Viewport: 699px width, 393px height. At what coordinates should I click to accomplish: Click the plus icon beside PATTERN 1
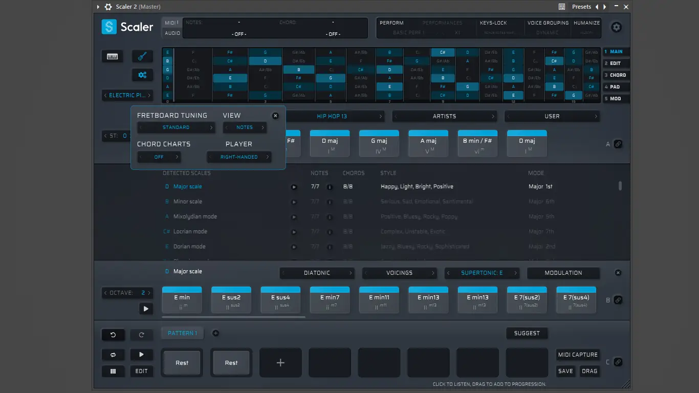pyautogui.click(x=215, y=333)
